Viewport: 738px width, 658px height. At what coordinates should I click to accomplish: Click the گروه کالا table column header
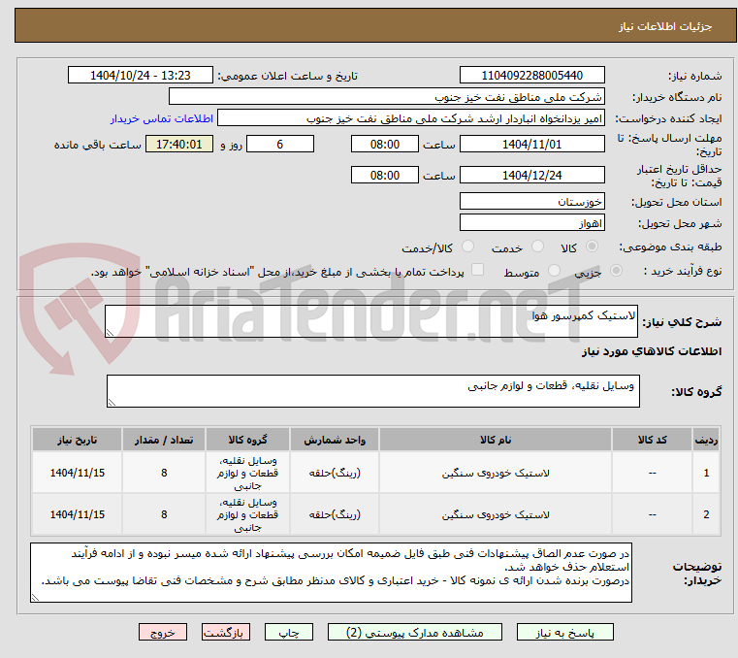247,440
